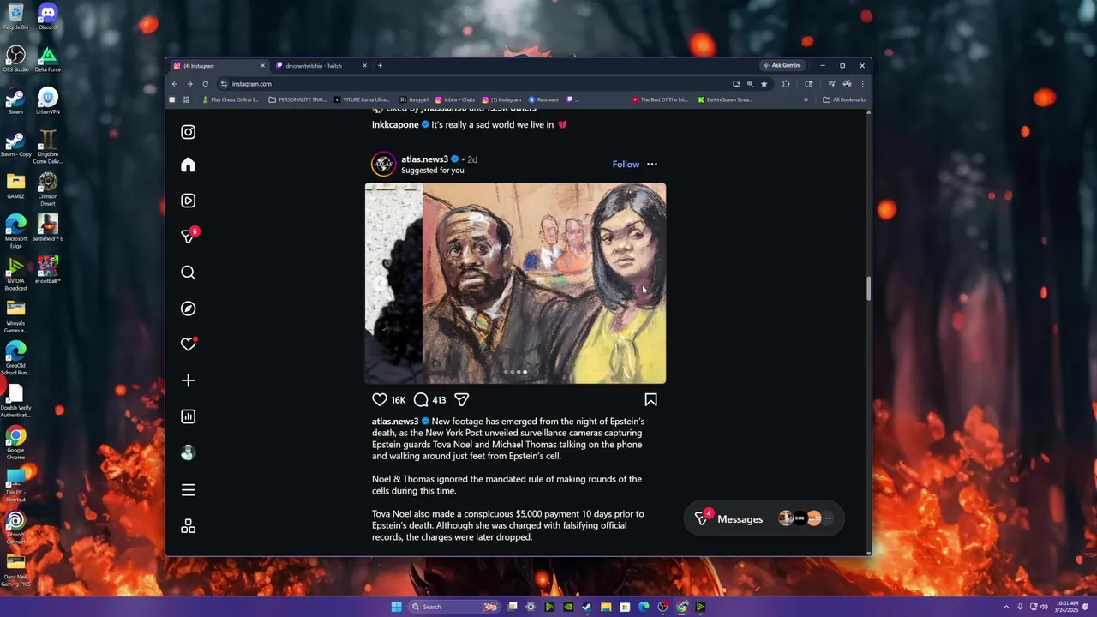Screen dimensions: 1097x617
Task: Open floating Messages panel
Action: point(764,518)
